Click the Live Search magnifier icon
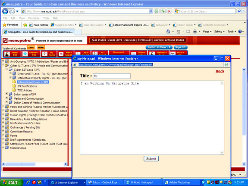The width and height of the screenshot is (248, 186). click(x=239, y=11)
